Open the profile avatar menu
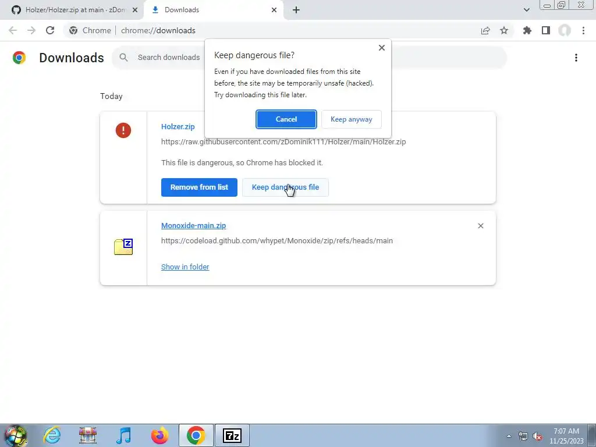 click(x=565, y=30)
